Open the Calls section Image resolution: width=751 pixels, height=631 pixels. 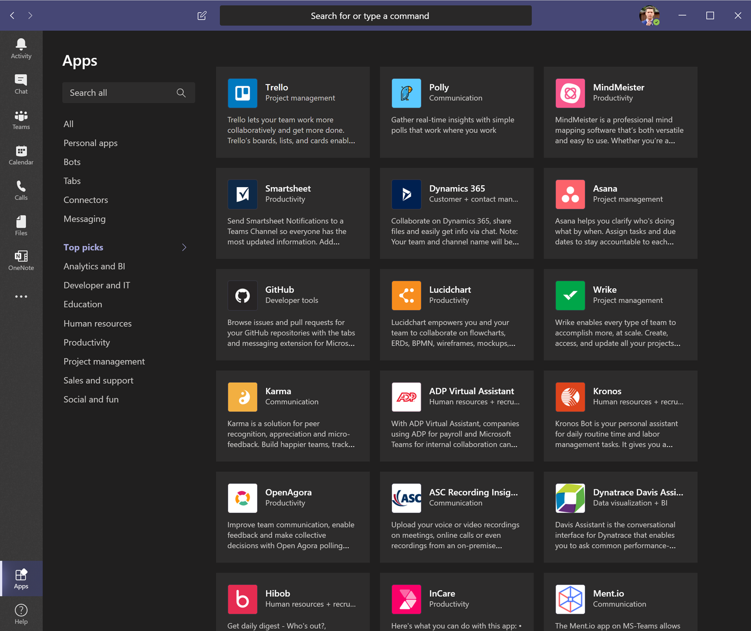(21, 190)
